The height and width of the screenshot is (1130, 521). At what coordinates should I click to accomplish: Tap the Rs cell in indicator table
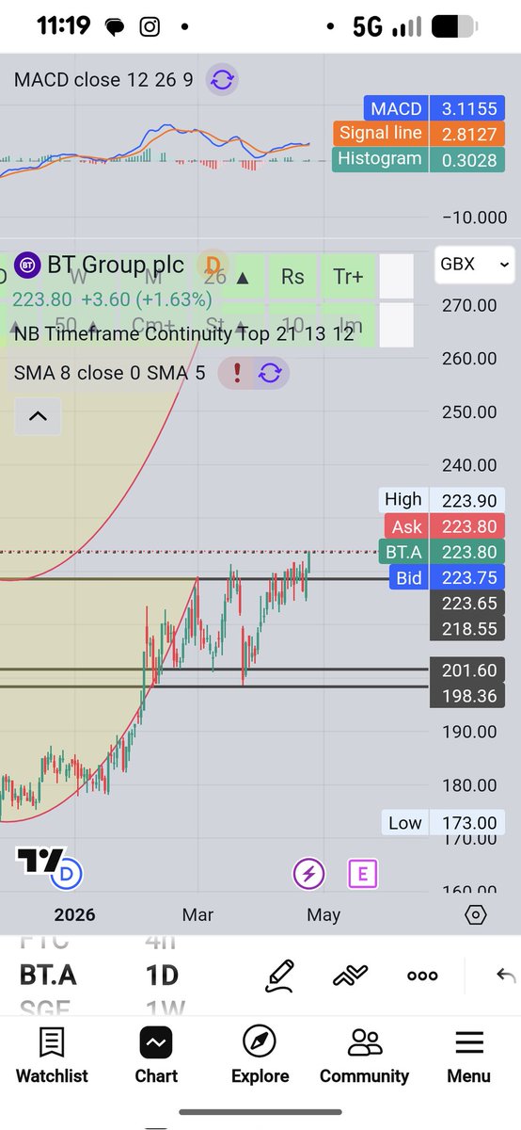click(292, 277)
